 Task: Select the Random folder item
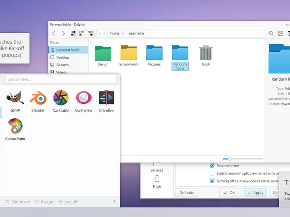point(180,58)
